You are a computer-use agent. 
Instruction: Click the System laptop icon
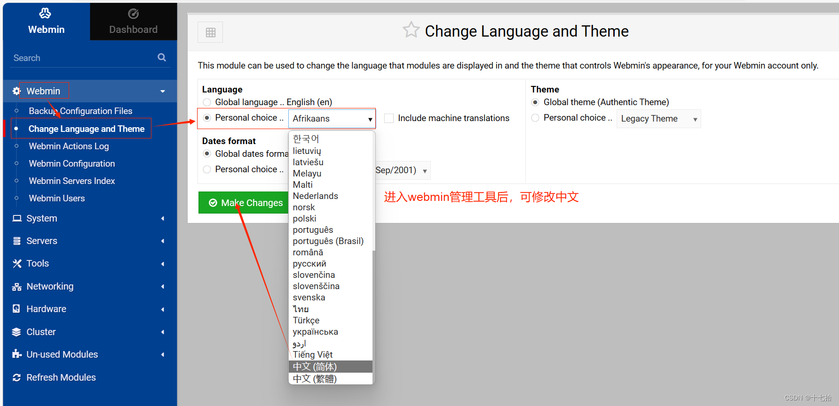17,218
